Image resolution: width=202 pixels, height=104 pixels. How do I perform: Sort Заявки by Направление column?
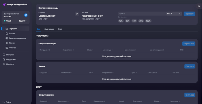click(108, 73)
